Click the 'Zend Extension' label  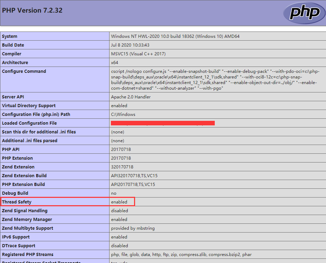pos(18,167)
